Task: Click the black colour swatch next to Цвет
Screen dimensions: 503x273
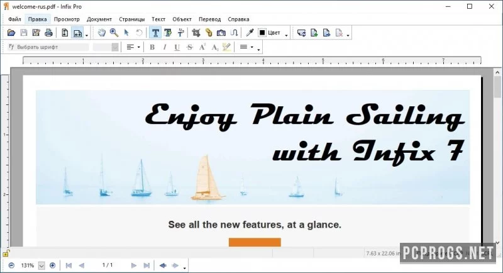Action: [x=262, y=33]
